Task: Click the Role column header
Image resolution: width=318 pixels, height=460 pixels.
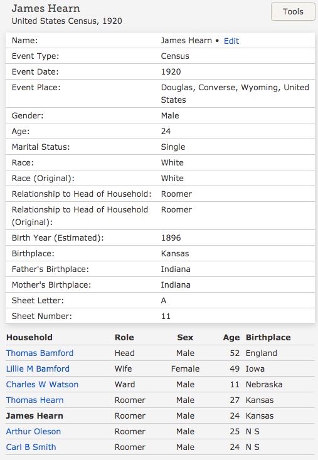Action: tap(124, 337)
